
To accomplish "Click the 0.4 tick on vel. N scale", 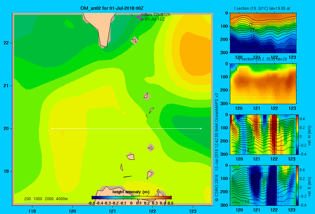I will tap(302, 119).
